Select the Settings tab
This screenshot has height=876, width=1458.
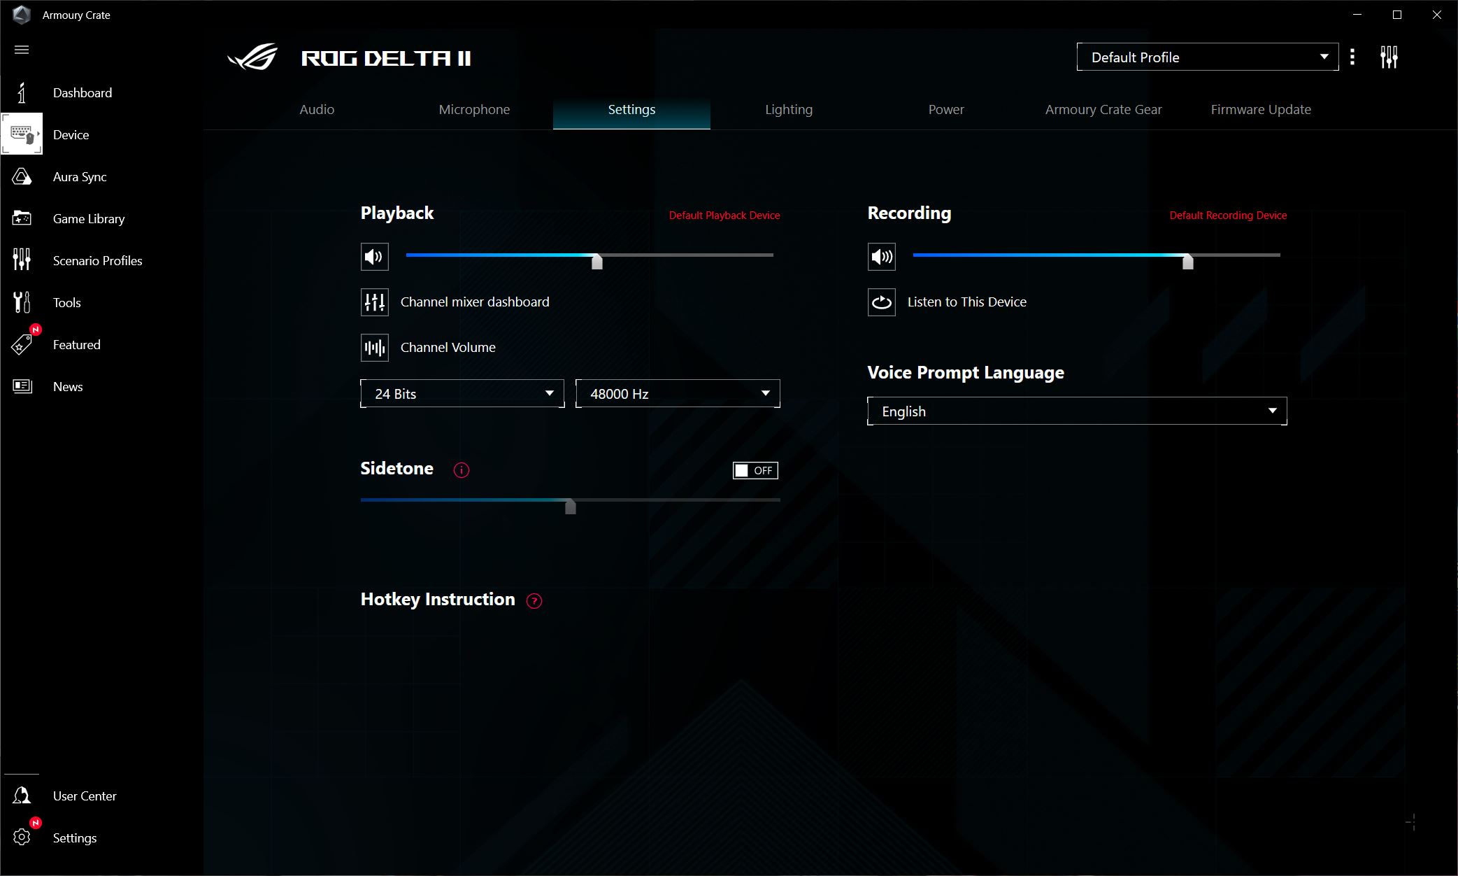(x=631, y=110)
